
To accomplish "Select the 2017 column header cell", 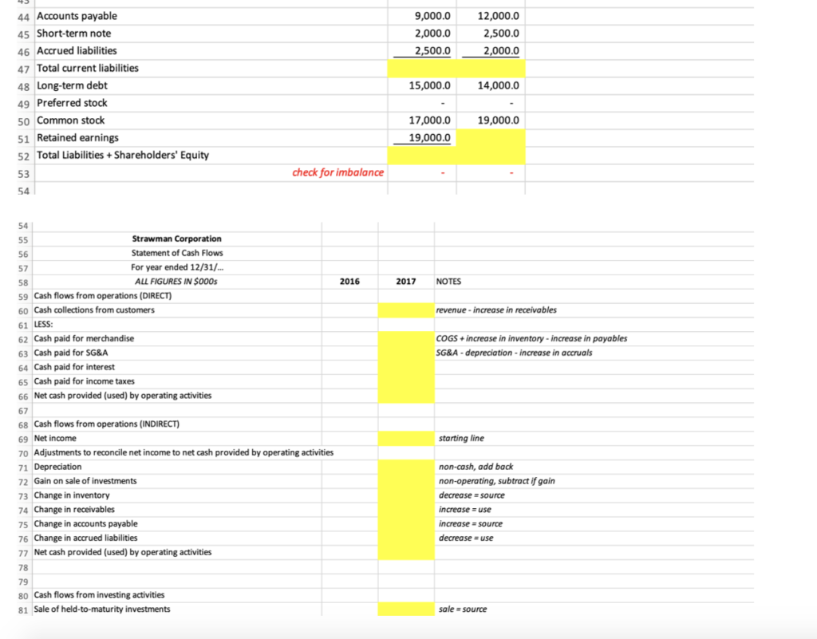I will [x=406, y=281].
